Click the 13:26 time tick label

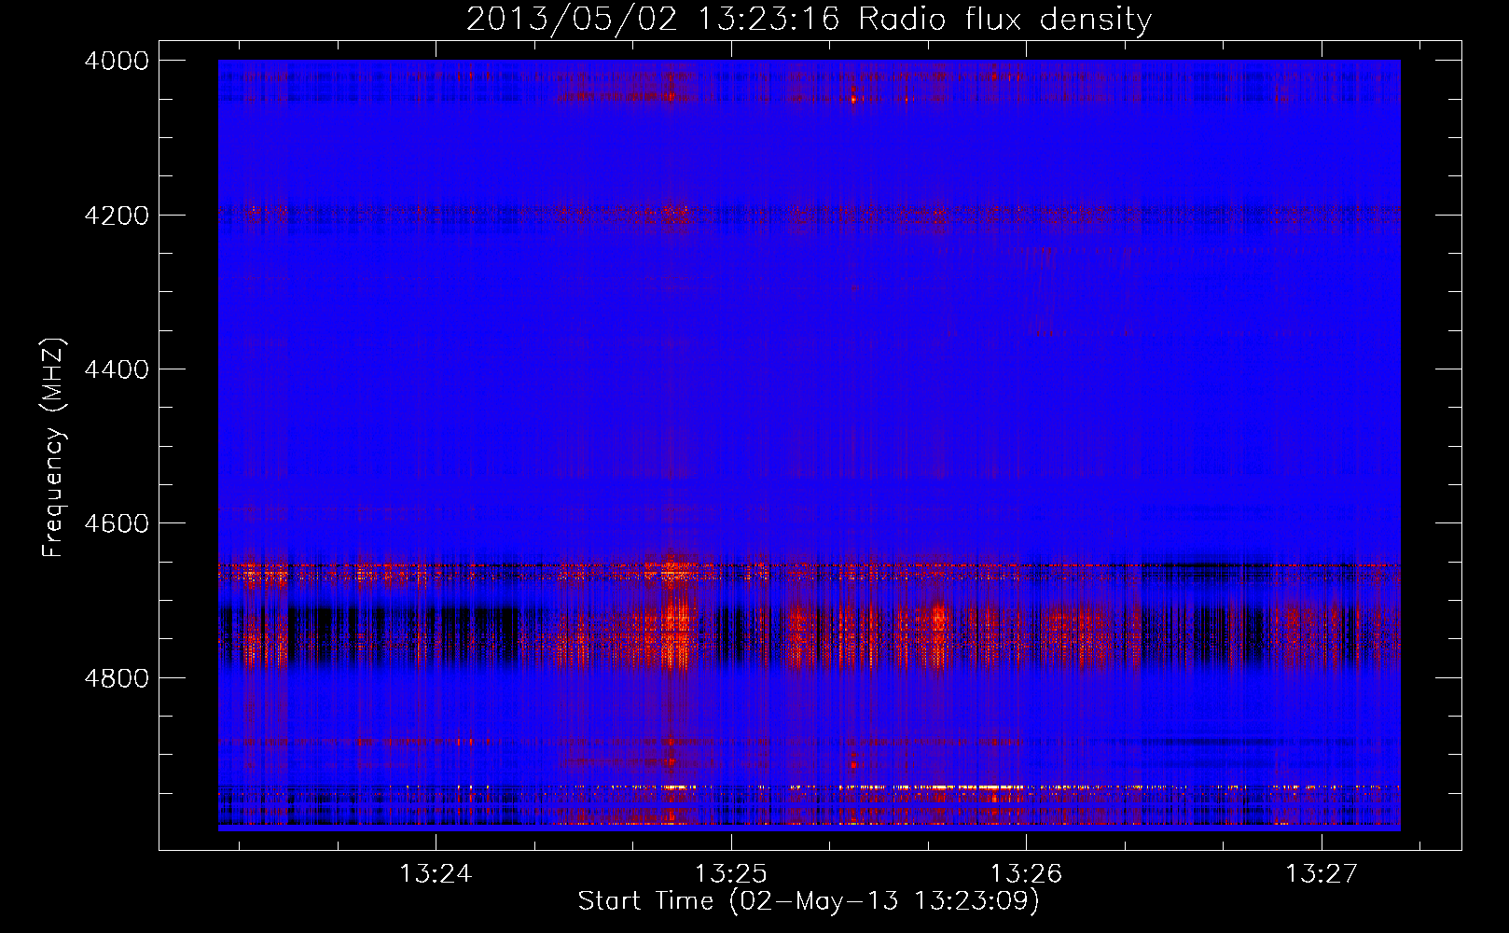tap(1026, 874)
